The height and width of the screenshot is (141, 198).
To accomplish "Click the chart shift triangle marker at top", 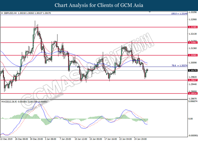I will pyautogui.click(x=150, y=12).
